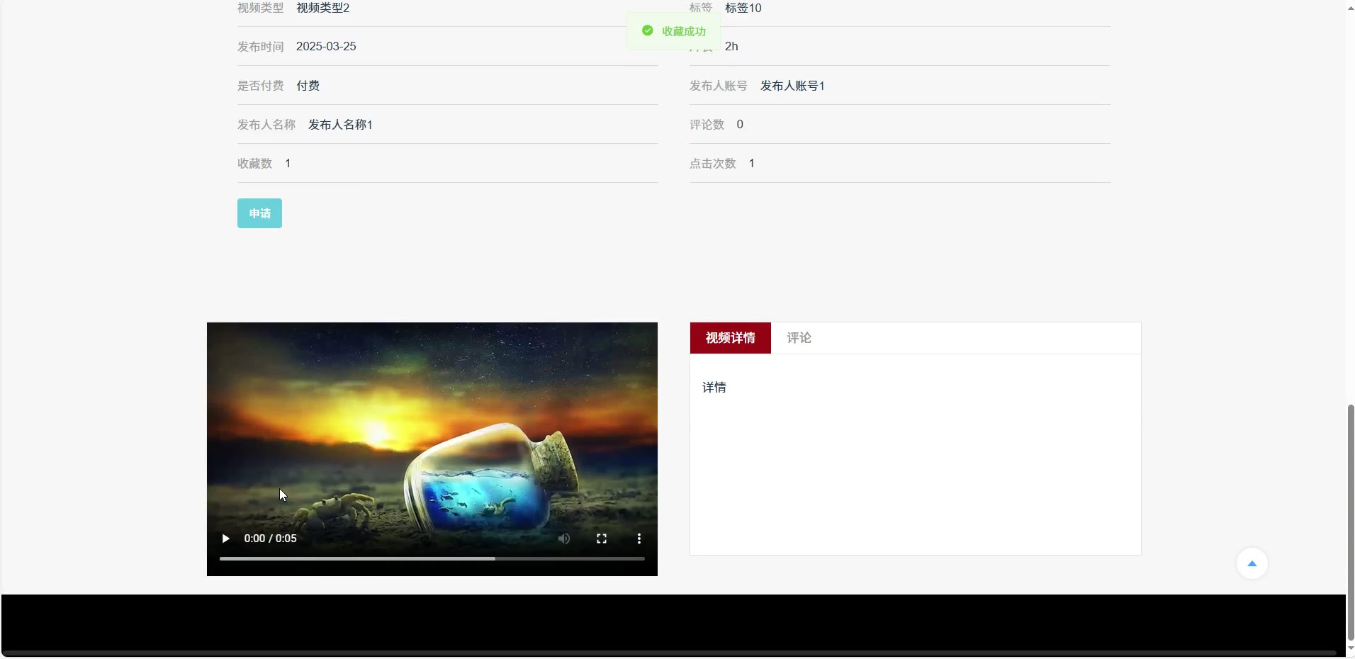Switch to the 视频详情 tab
Viewport: 1355px width, 659px height.
coord(731,338)
